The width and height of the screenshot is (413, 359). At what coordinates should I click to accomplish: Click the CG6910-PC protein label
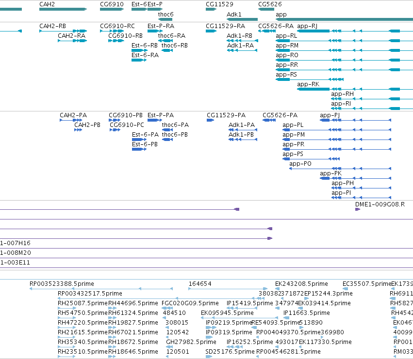click(127, 125)
